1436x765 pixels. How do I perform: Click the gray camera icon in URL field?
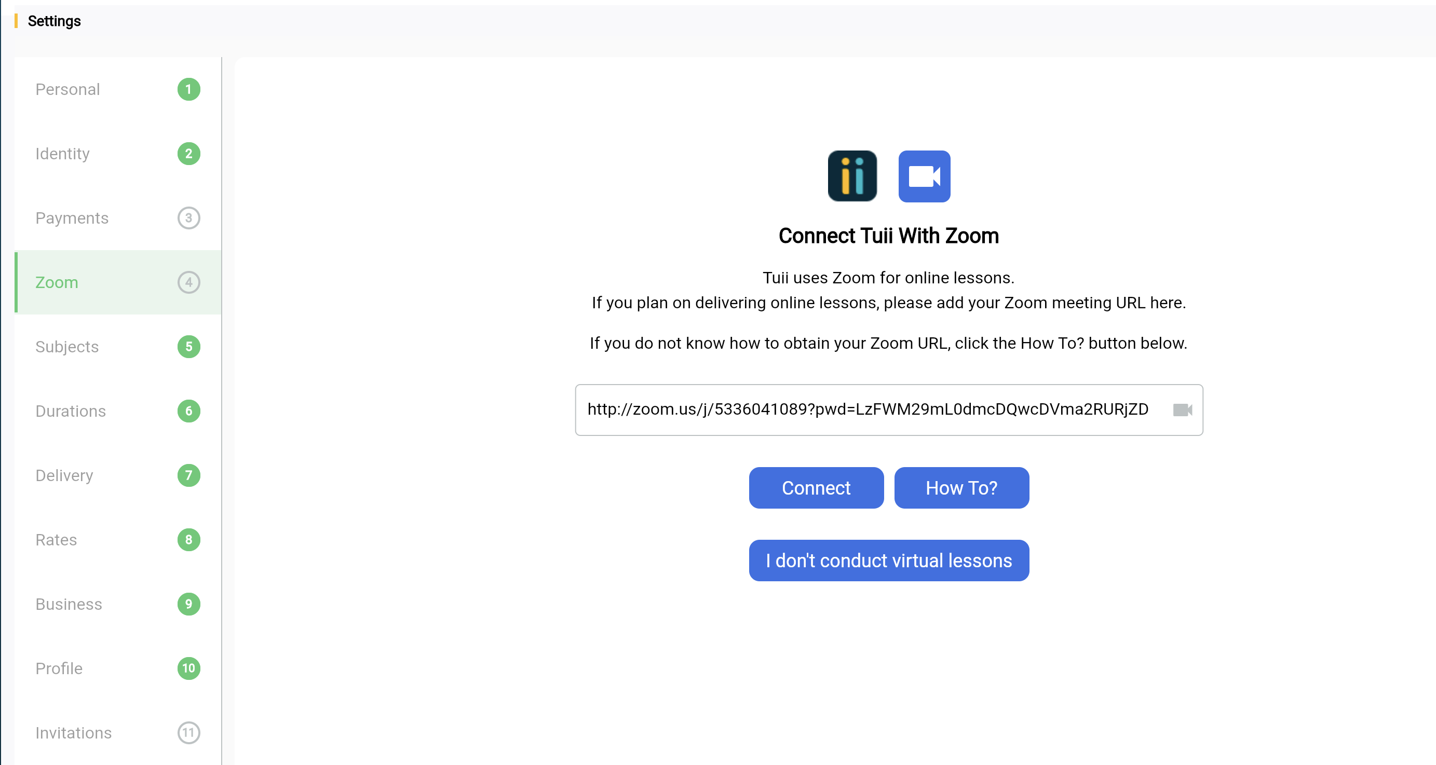tap(1182, 410)
